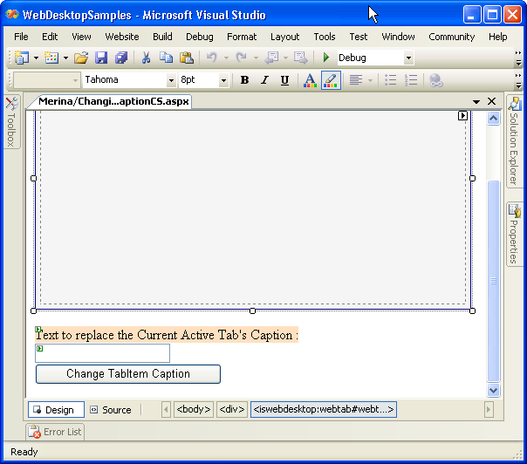527x464 pixels.
Task: Open the Debug configuration dropdown
Action: (x=408, y=58)
